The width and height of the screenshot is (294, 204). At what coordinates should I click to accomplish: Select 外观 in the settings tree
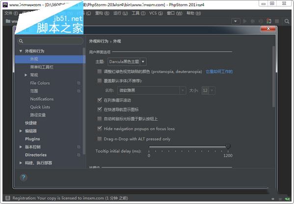[50, 59]
